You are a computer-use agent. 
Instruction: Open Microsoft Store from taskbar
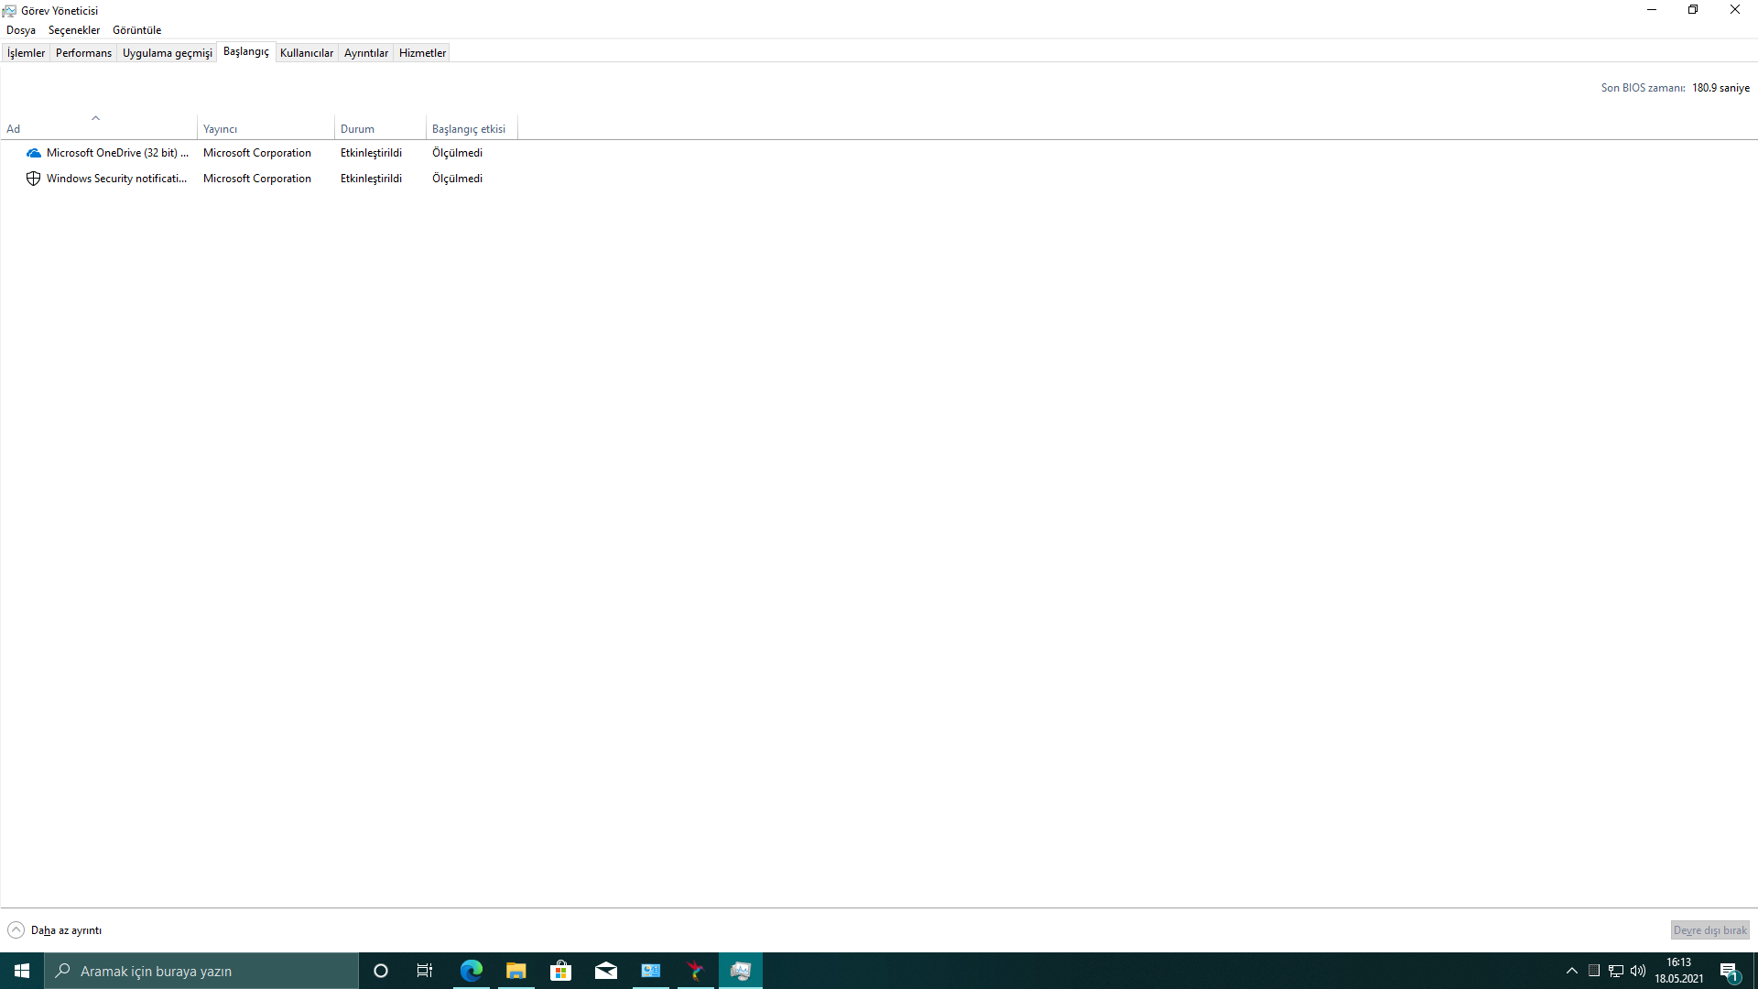[x=561, y=971]
